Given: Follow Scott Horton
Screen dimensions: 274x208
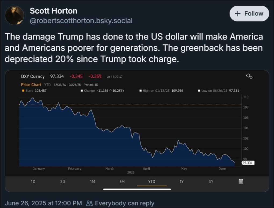Looking at the screenshot, I should pyautogui.click(x=249, y=13).
